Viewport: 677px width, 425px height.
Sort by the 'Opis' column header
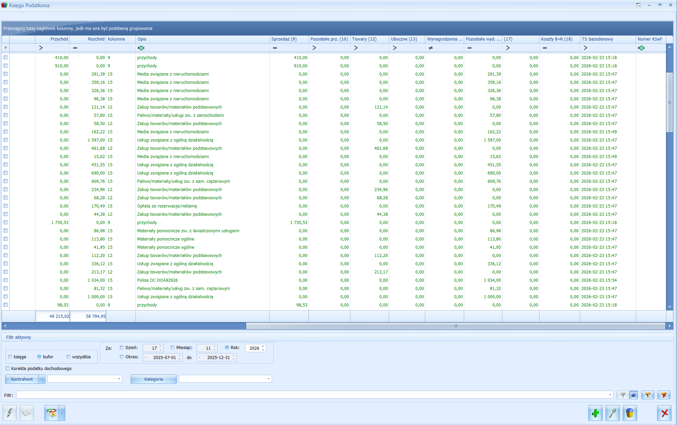[x=202, y=39]
